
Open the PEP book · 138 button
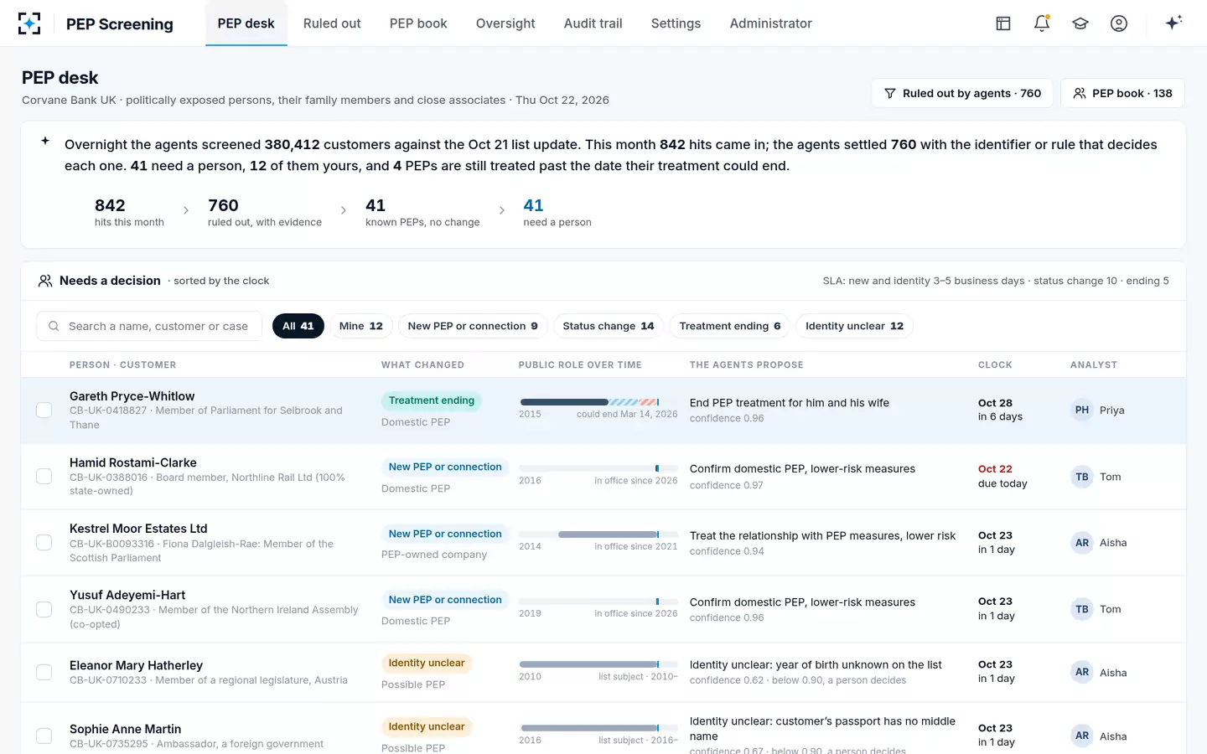coord(1123,93)
